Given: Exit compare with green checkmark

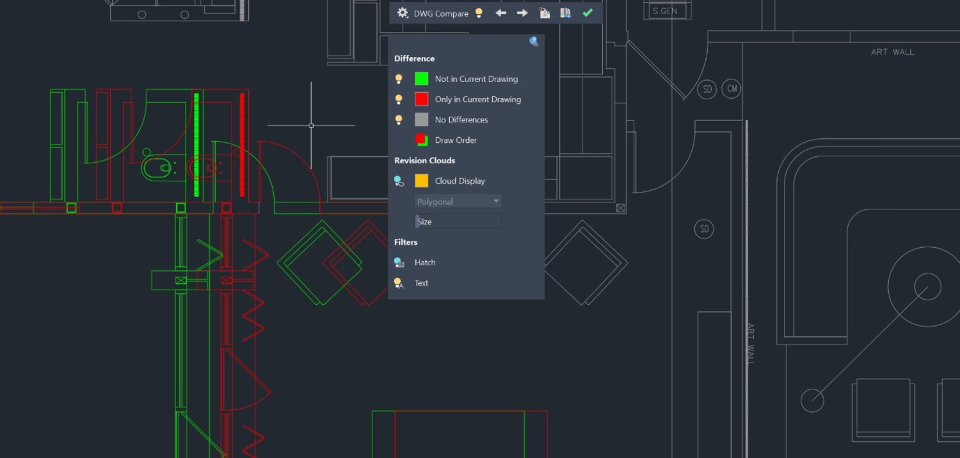Looking at the screenshot, I should tap(588, 13).
